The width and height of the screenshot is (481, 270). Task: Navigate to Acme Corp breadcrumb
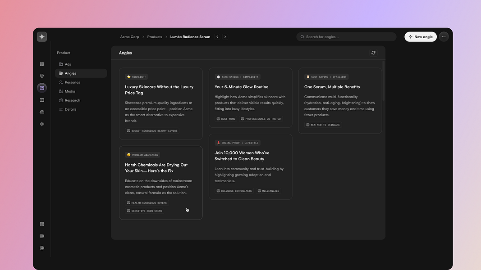tap(129, 36)
